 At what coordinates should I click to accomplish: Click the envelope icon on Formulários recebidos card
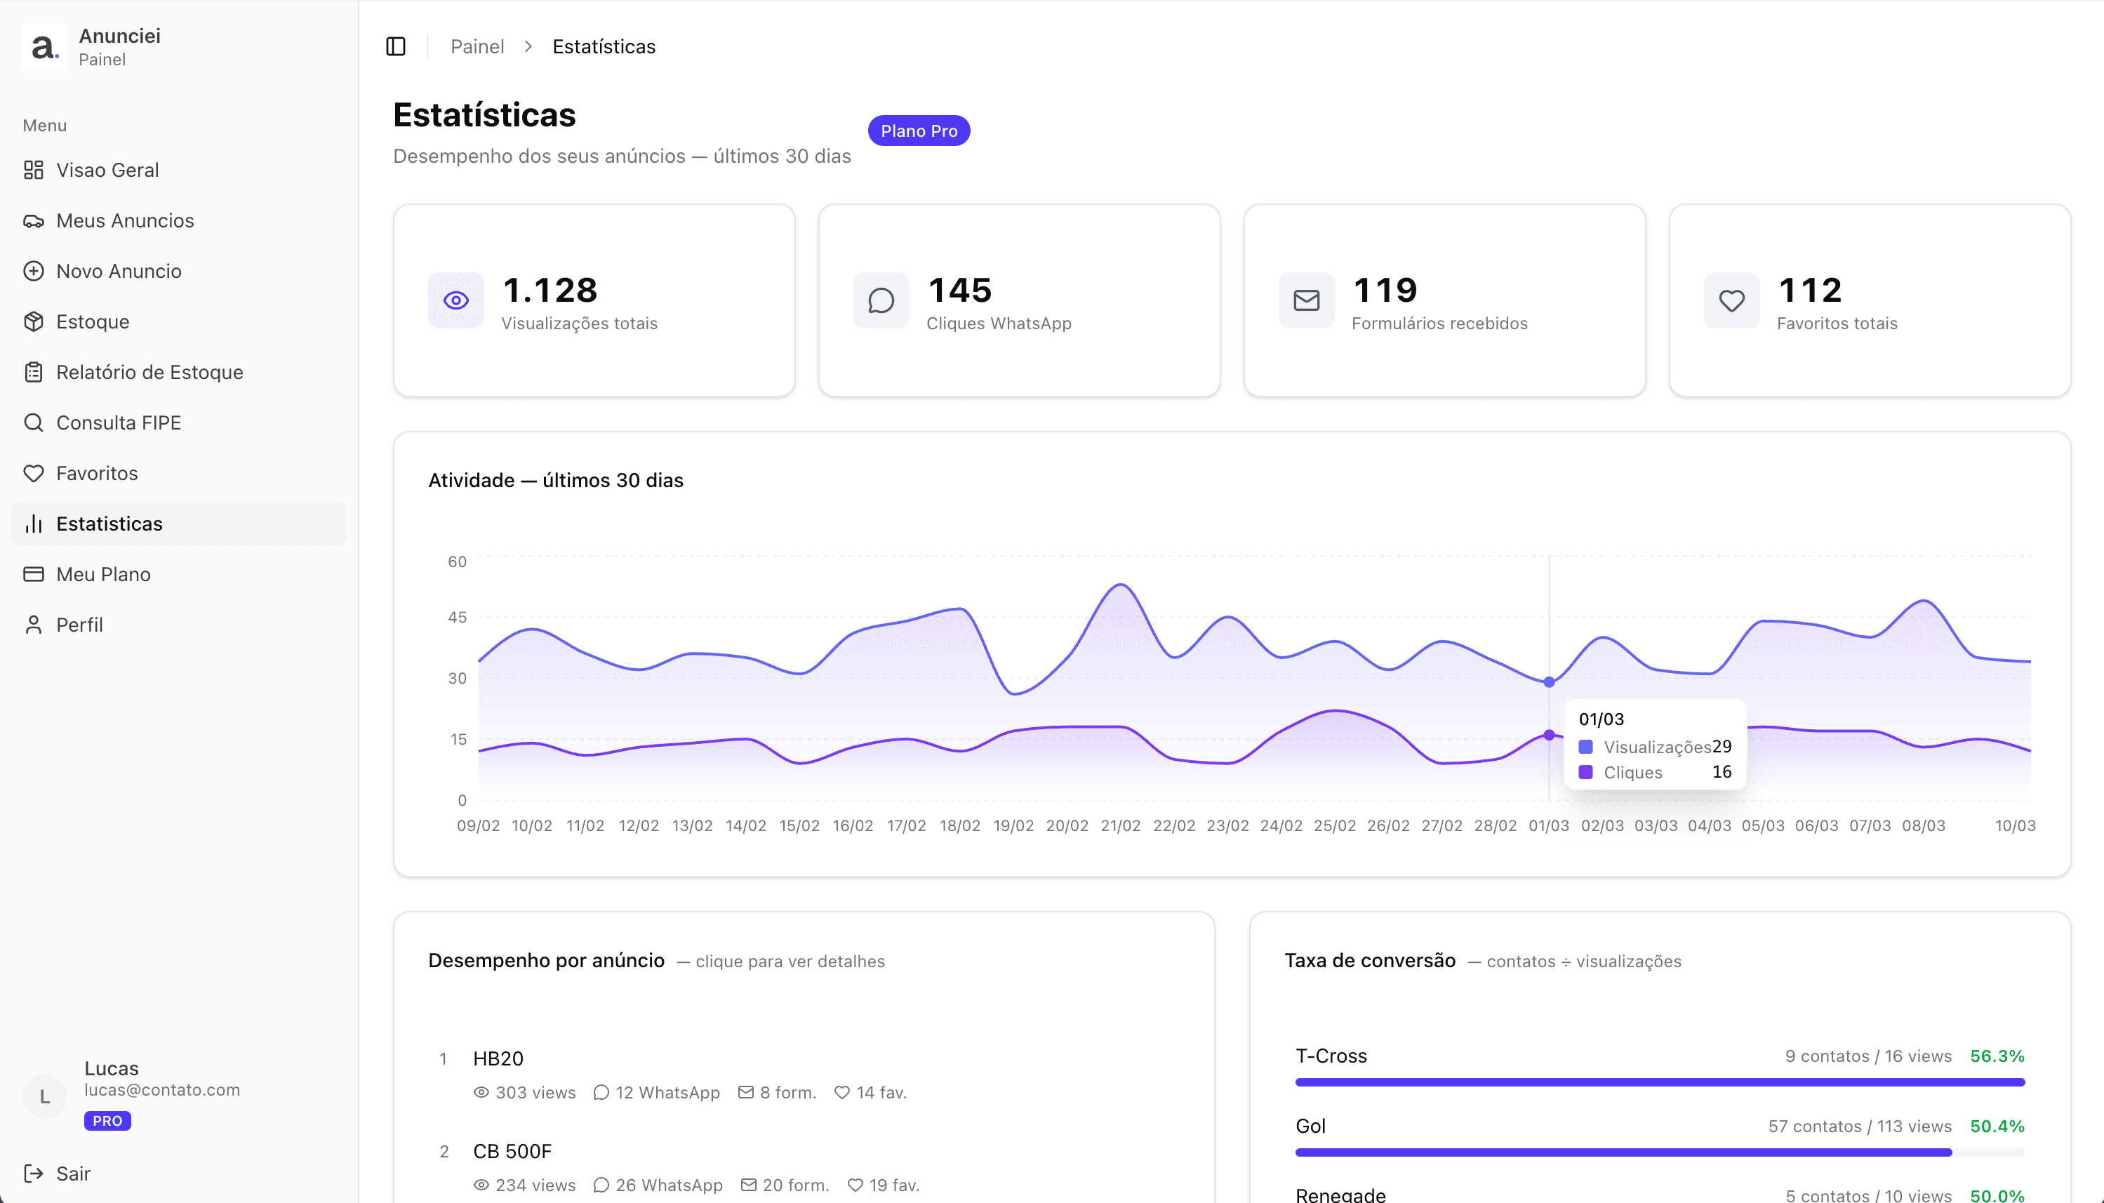[x=1305, y=300]
